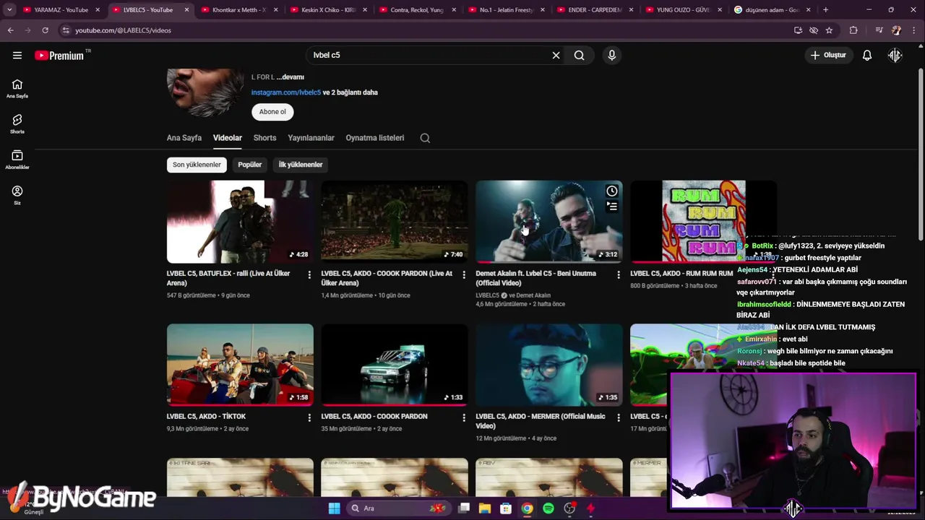Open more options for TİKTOK video
The image size is (925, 520).
pos(309,417)
